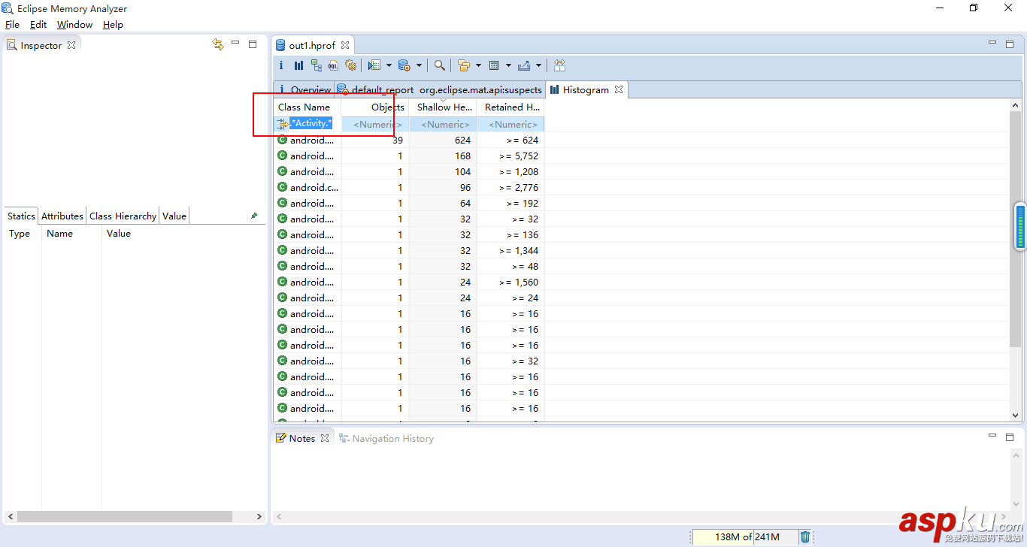The height and width of the screenshot is (547, 1027).
Task: Open the export dropdown arrow
Action: tap(538, 65)
